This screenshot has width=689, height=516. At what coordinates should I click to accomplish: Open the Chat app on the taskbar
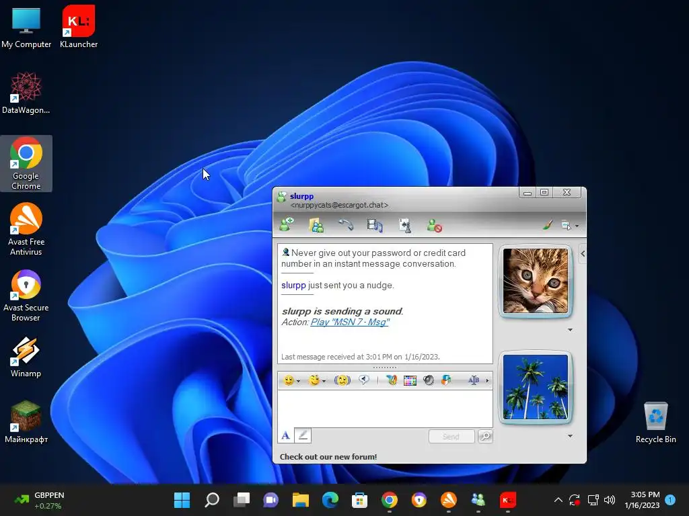click(270, 500)
